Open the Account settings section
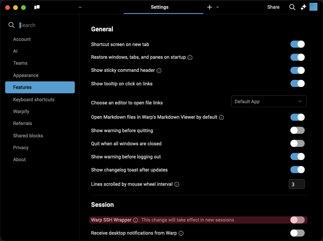The height and width of the screenshot is (241, 323). click(22, 39)
